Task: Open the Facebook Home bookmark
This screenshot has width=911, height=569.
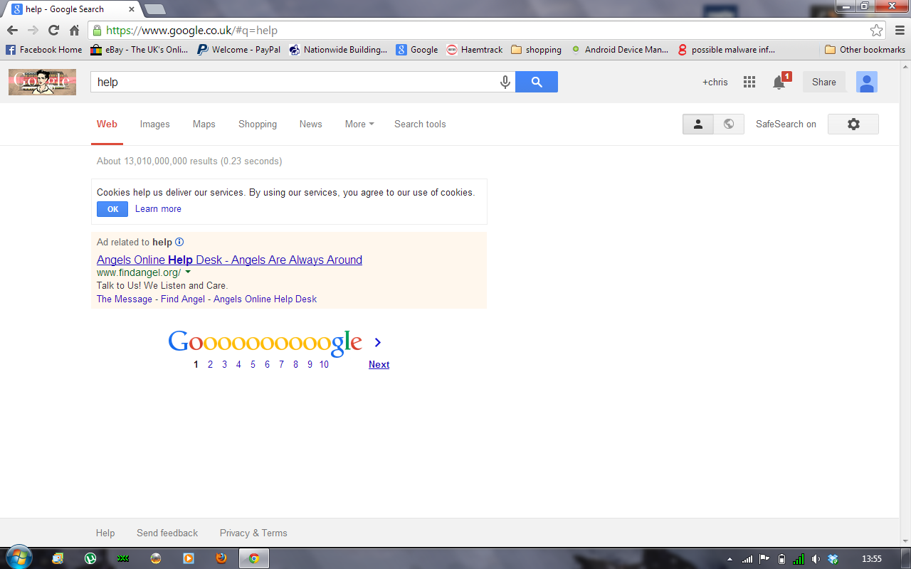Action: tap(43, 50)
